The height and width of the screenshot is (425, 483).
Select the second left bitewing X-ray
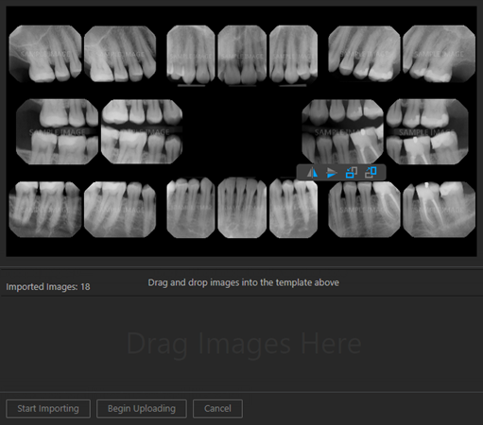pos(142,131)
